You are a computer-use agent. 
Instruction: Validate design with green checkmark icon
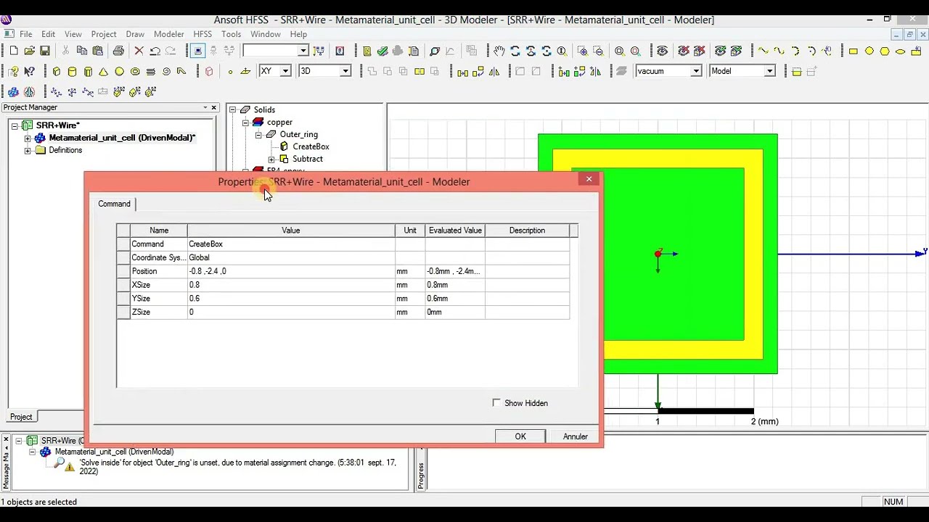point(382,51)
